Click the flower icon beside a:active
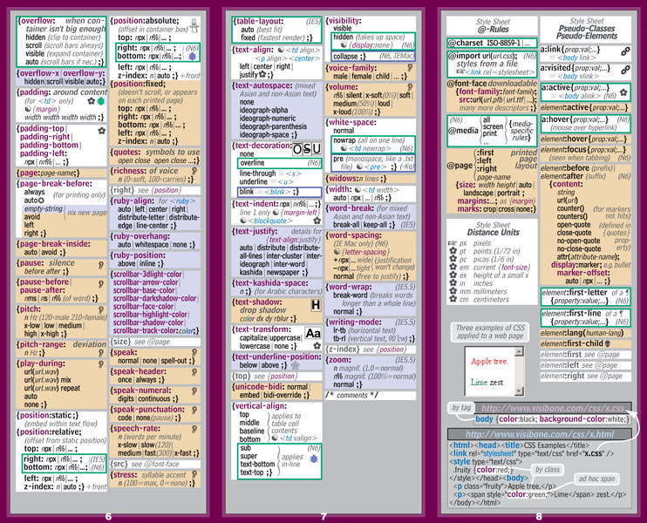Screen dimensions: 647x523 point(623,92)
